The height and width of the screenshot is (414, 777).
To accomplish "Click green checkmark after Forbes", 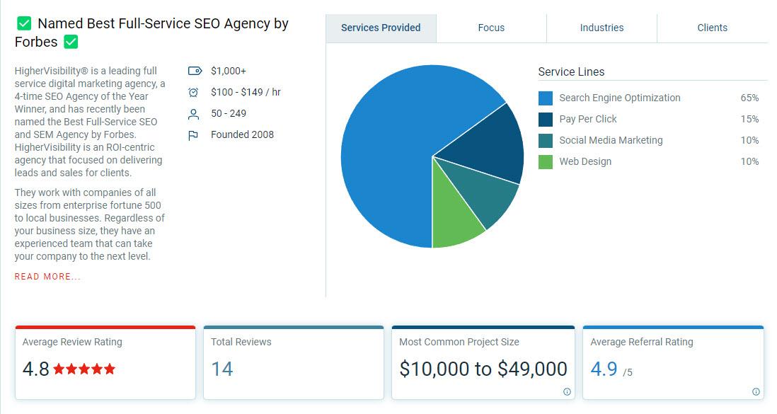I will pyautogui.click(x=71, y=42).
